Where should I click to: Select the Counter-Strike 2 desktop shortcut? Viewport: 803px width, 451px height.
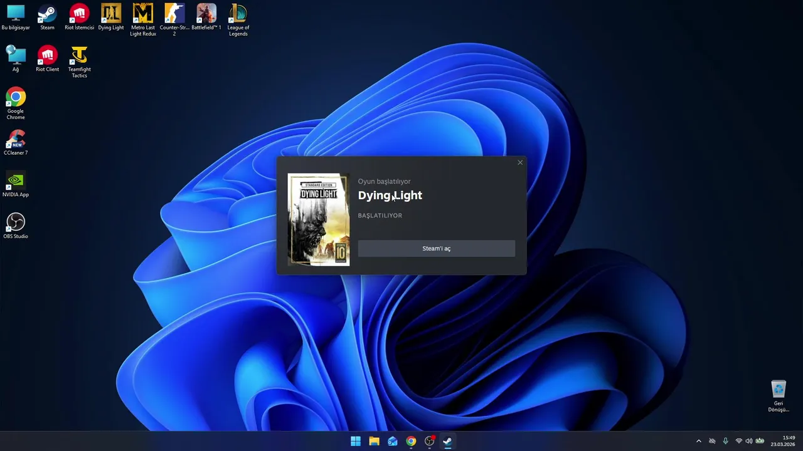click(x=174, y=20)
